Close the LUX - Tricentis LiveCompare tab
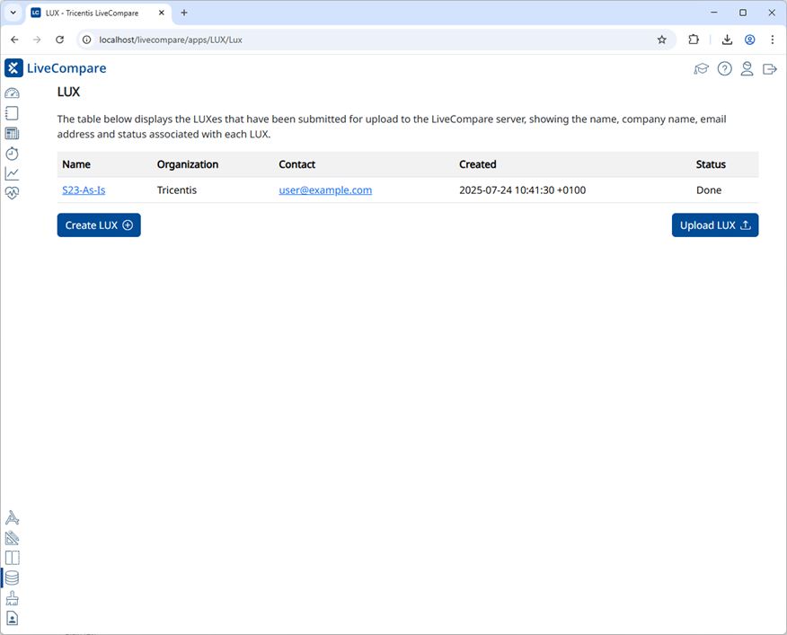The height and width of the screenshot is (635, 787). 162,13
